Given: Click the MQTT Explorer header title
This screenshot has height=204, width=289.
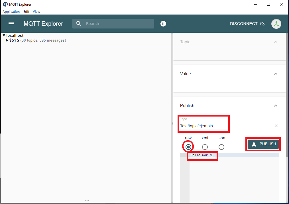Looking at the screenshot, I should [43, 24].
